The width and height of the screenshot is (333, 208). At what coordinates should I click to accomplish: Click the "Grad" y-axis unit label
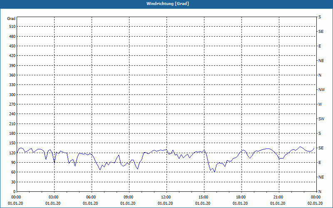[x=11, y=19]
